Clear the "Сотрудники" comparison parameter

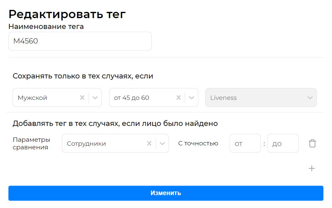coord(149,143)
